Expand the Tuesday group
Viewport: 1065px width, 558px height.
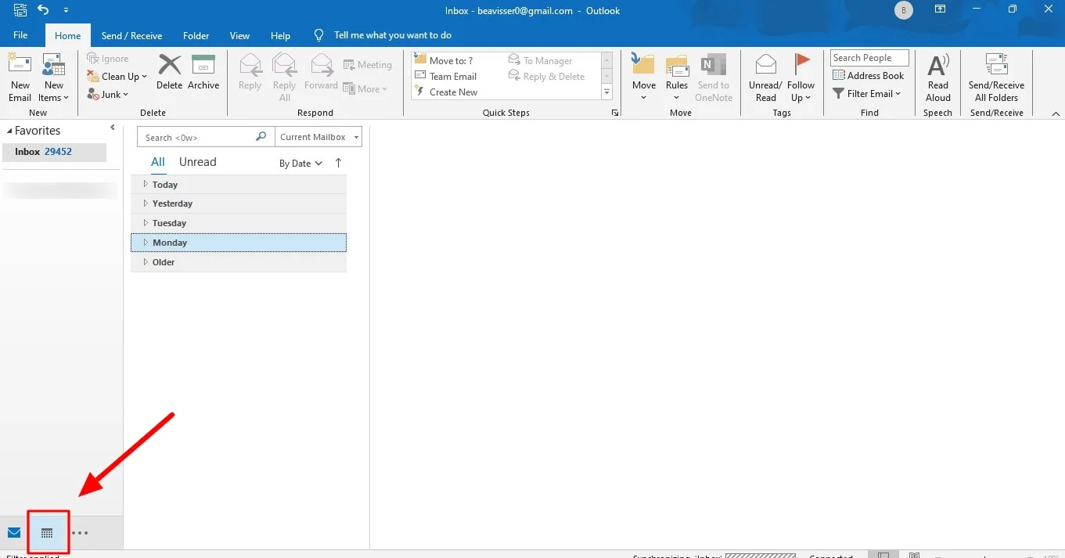coord(146,223)
